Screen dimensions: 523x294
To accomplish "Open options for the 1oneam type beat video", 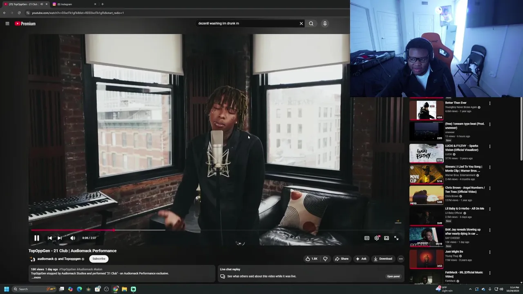I will [x=489, y=124].
